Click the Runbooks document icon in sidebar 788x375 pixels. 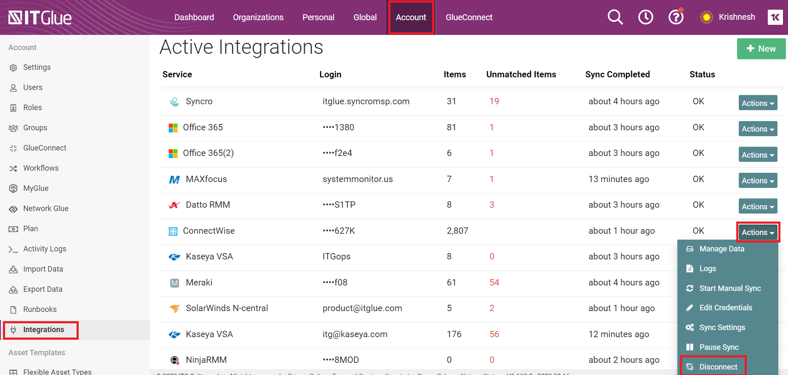pyautogui.click(x=13, y=310)
